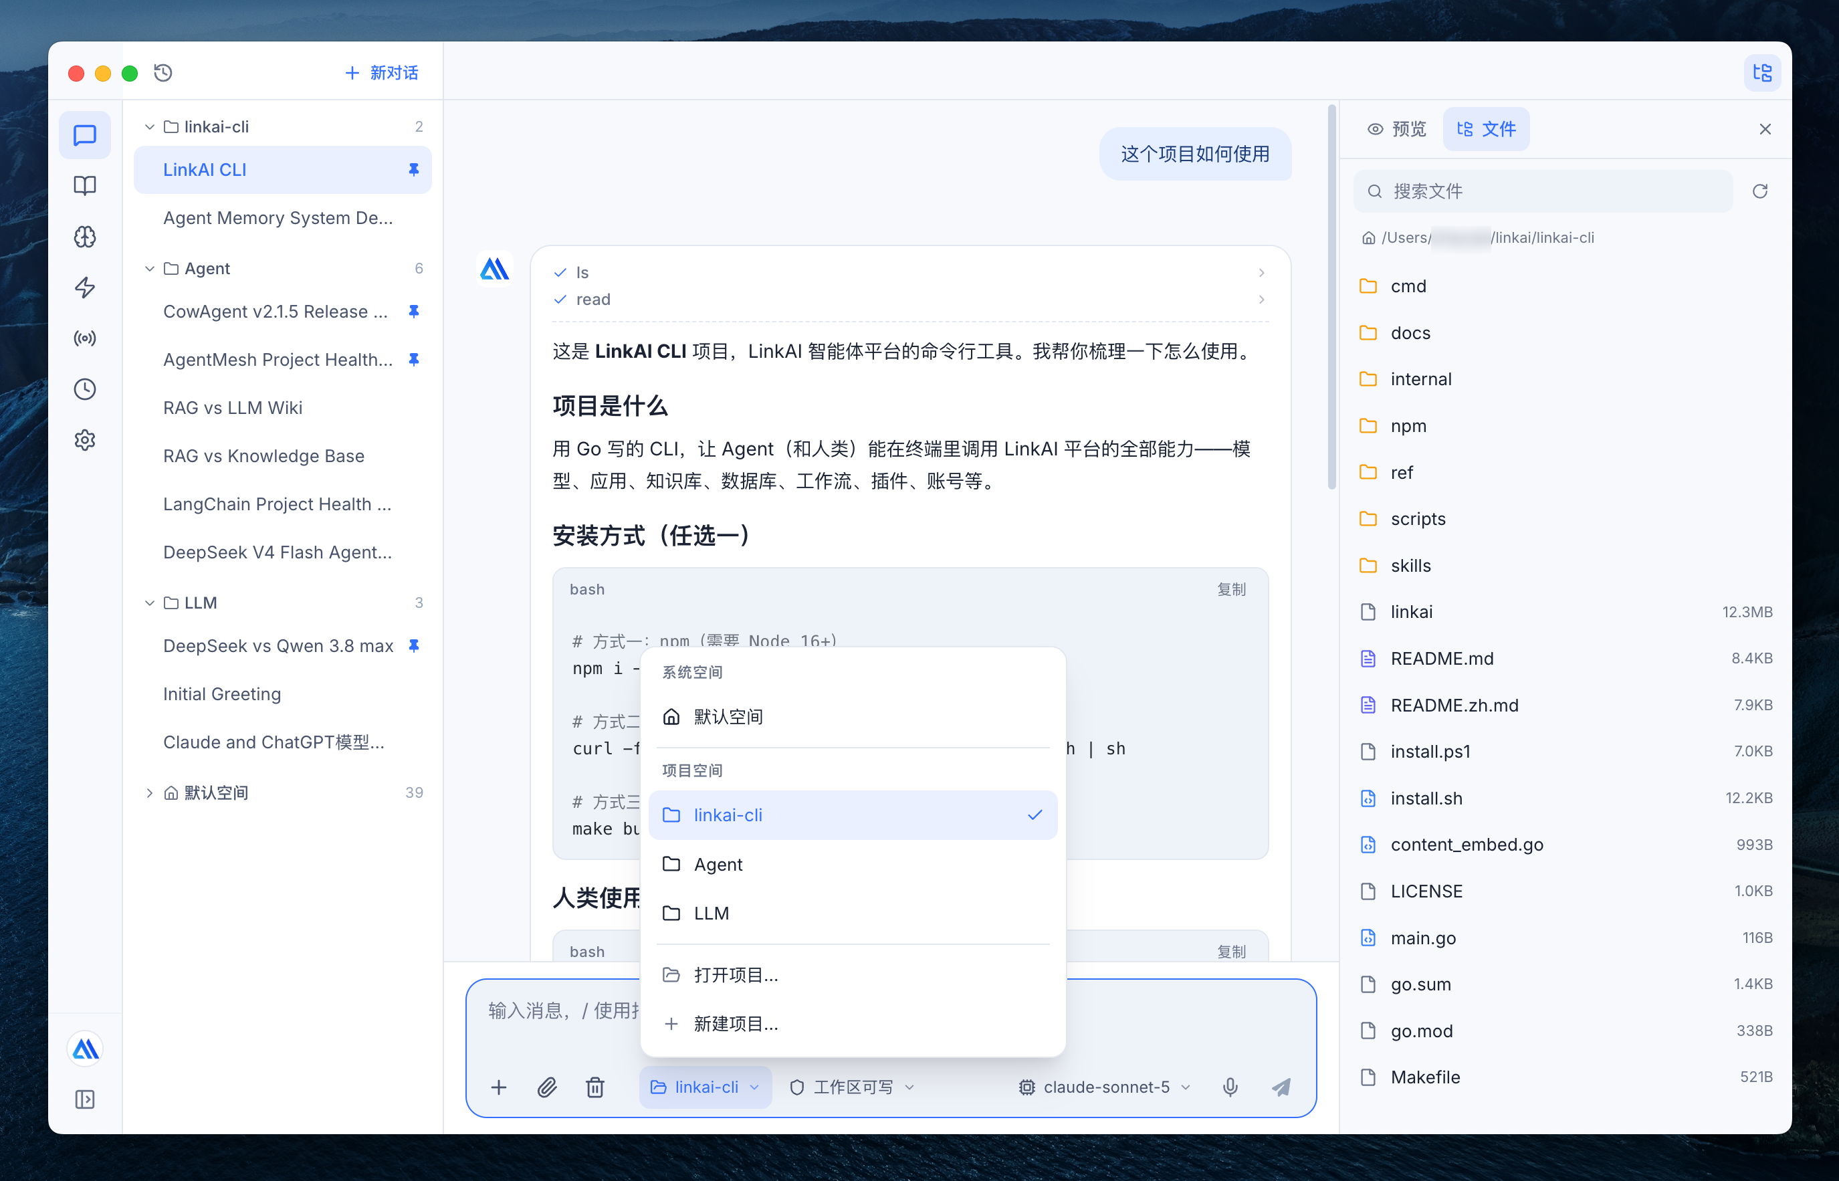Select Agent project in the workspace menu

click(x=853, y=864)
